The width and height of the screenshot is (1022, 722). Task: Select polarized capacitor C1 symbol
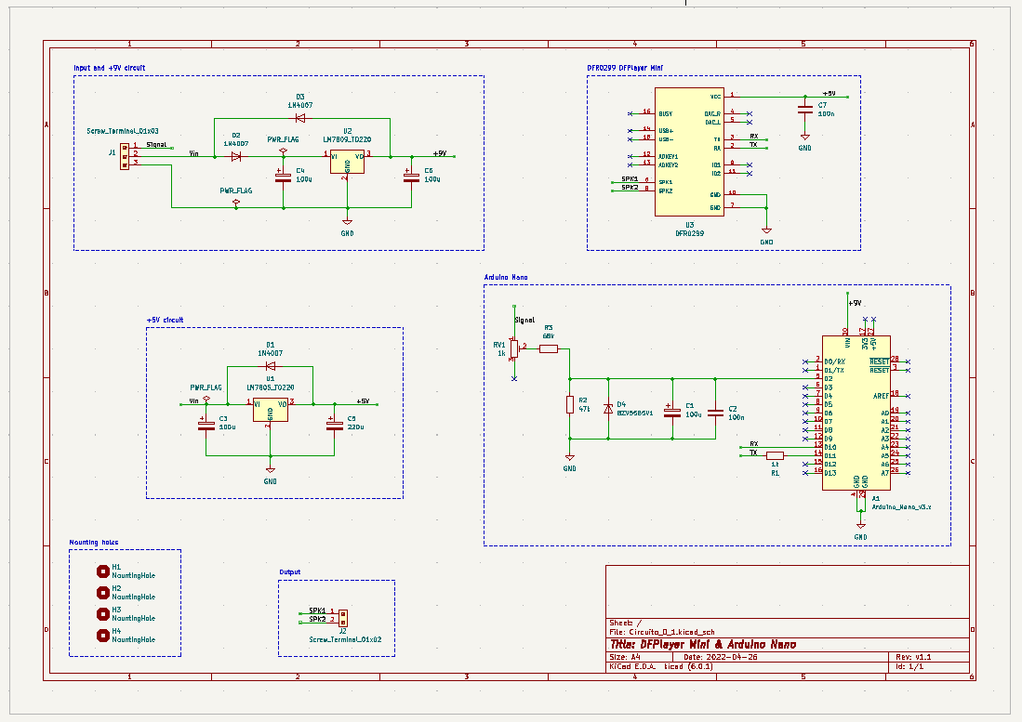tap(672, 412)
